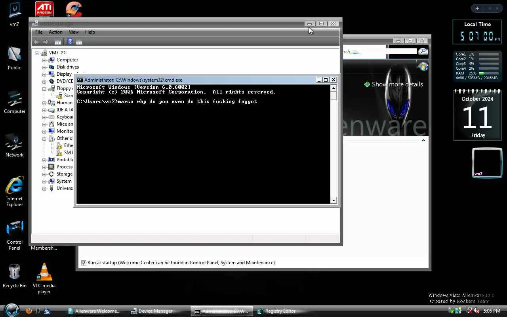Click the cmd window scrollbar thumb
This screenshot has height=317, width=507.
(334, 96)
